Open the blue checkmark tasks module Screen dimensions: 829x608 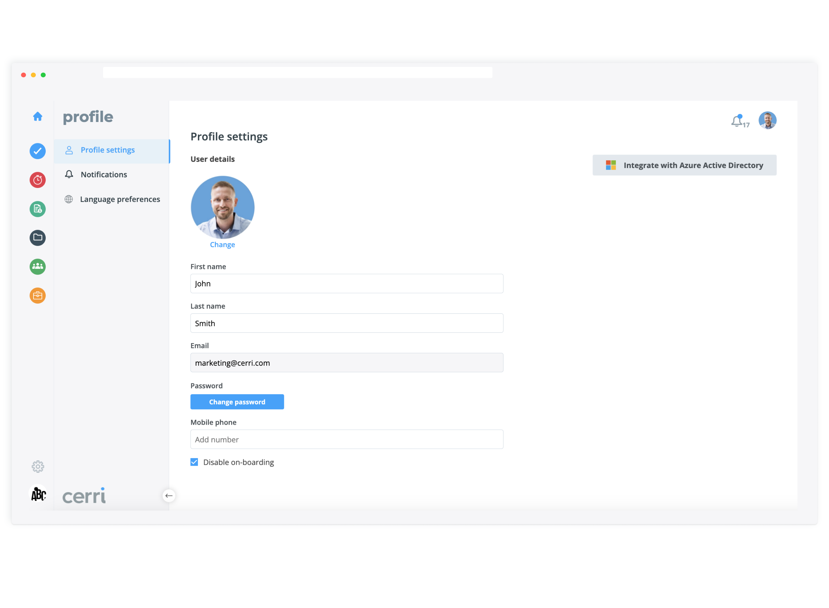point(37,151)
